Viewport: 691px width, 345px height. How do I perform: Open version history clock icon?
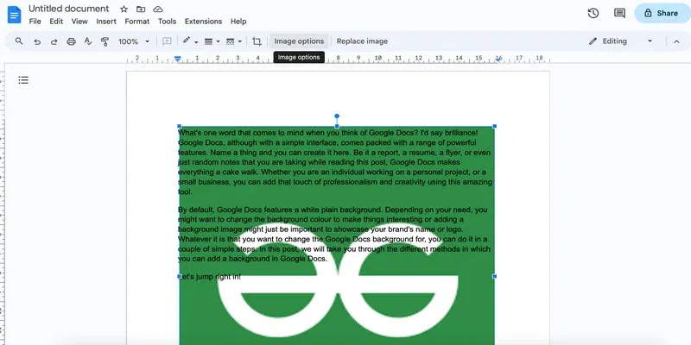click(x=593, y=13)
